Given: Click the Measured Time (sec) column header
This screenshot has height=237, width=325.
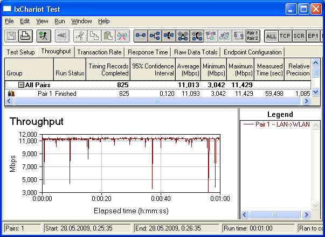Looking at the screenshot, I should pos(269,69).
